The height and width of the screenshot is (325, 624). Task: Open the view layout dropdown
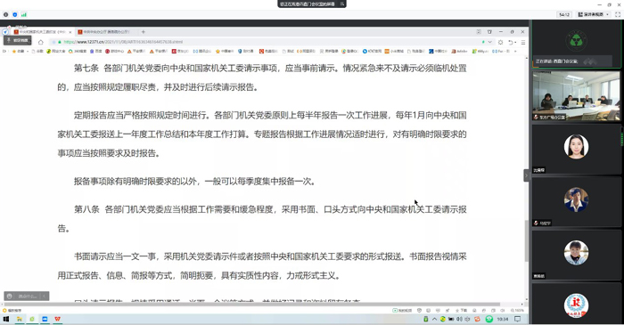point(594,15)
